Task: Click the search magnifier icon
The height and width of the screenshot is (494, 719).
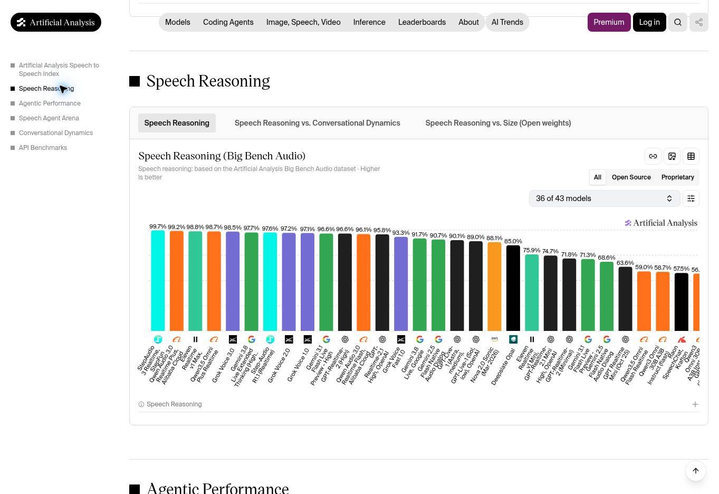Action: pos(678,22)
